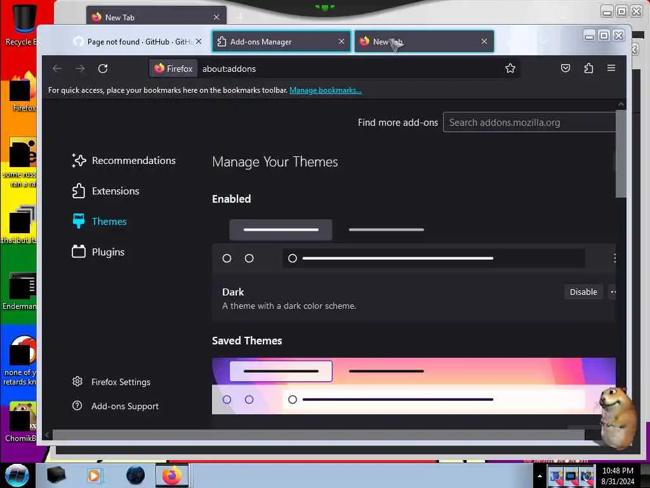
Task: Click the about:addons address bar text
Action: coord(229,69)
